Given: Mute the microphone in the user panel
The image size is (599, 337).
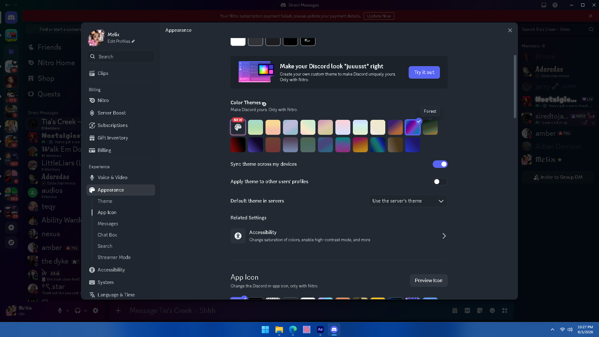Looking at the screenshot, I should 60,310.
